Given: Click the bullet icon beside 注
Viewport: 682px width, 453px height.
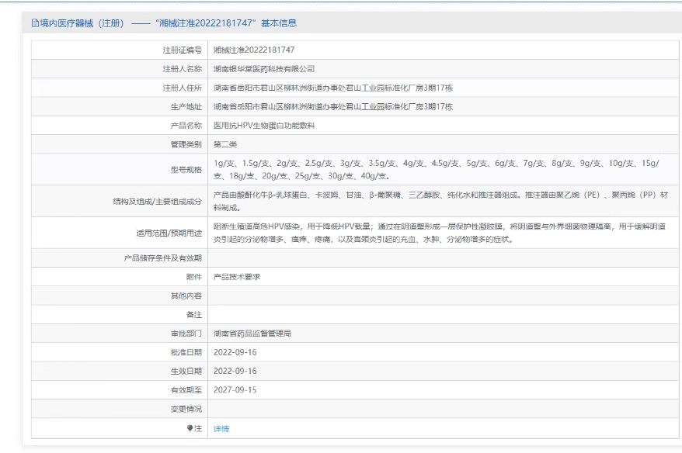Looking at the screenshot, I should pos(190,428).
